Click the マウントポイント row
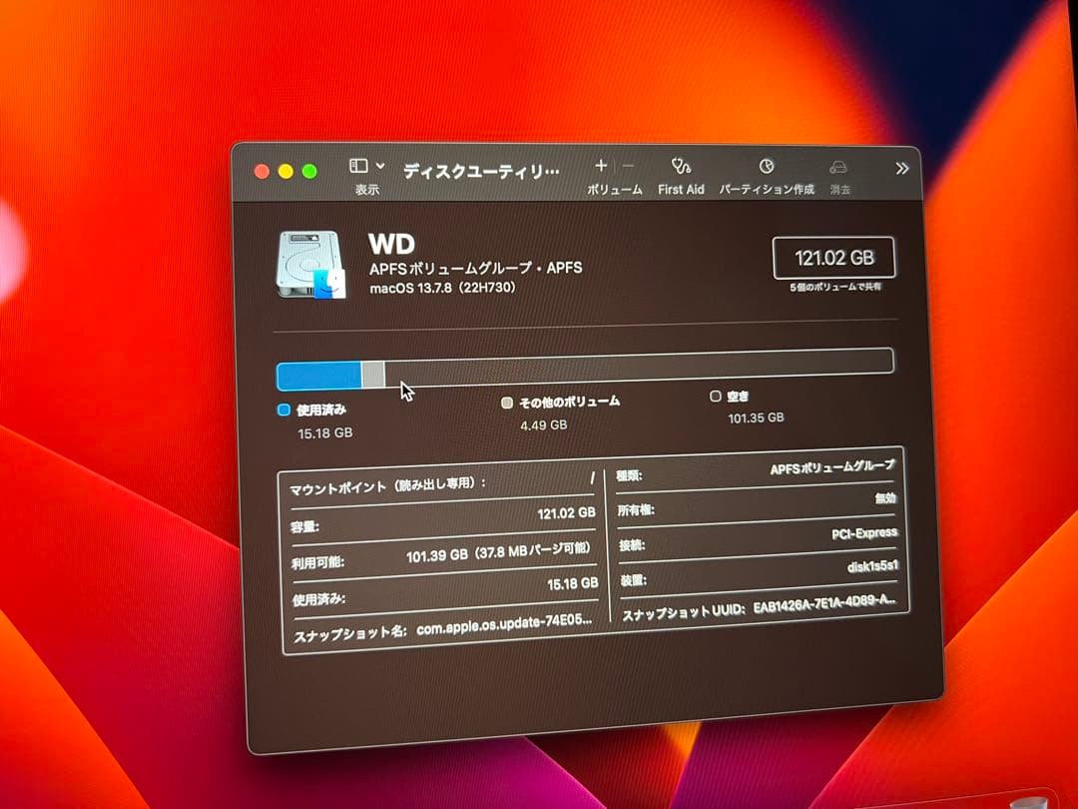The width and height of the screenshot is (1078, 809). click(442, 484)
